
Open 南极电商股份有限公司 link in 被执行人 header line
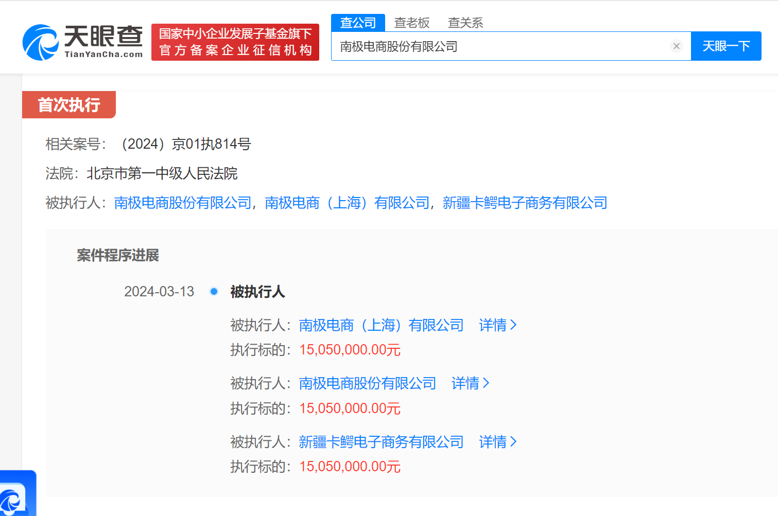click(x=183, y=203)
